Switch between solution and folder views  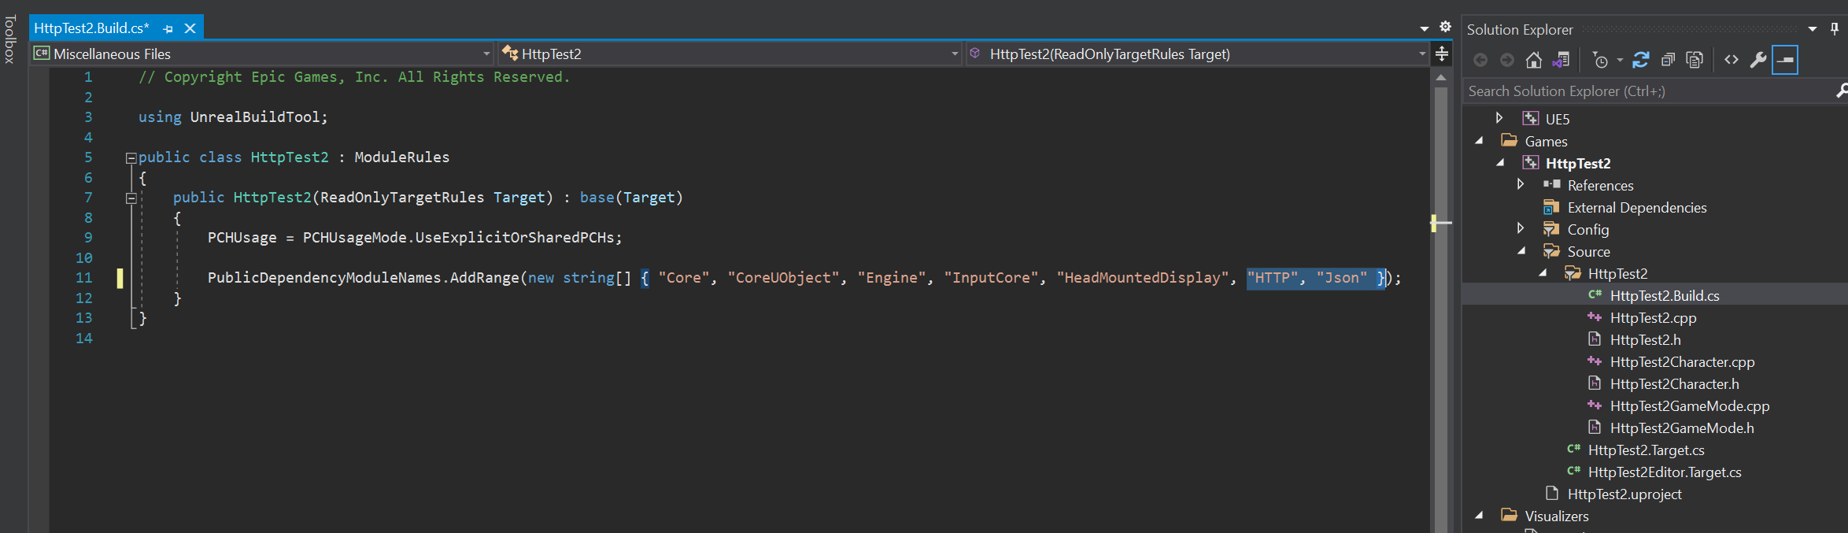(1561, 60)
